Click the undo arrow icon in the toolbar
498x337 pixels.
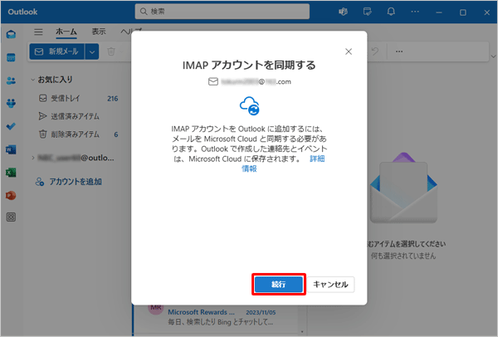pos(375,51)
